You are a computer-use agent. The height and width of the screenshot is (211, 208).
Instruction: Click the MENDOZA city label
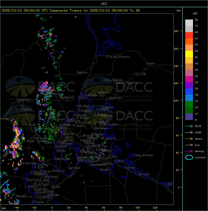pos(61,128)
